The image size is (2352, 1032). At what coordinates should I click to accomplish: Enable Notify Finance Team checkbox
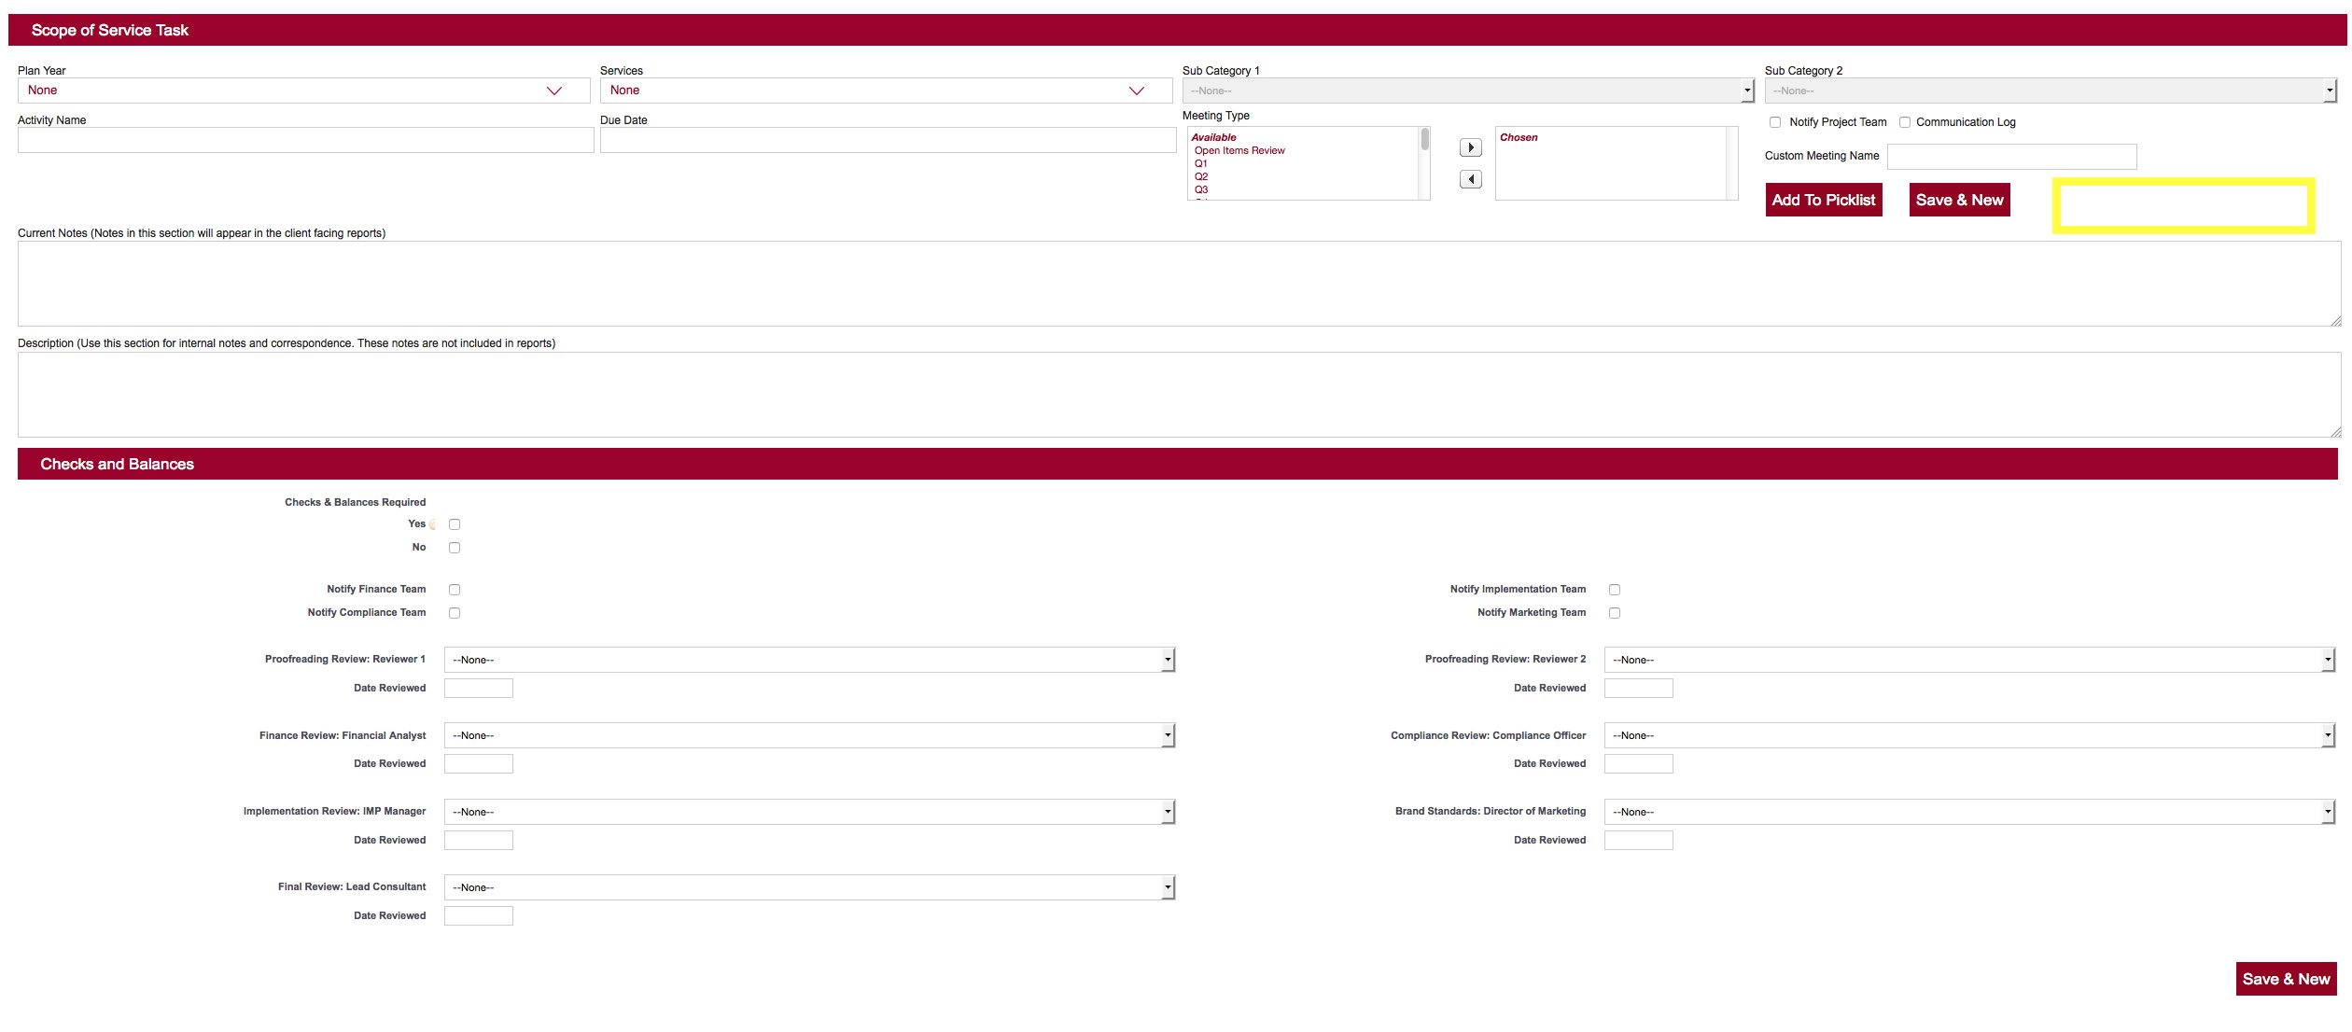pos(455,590)
